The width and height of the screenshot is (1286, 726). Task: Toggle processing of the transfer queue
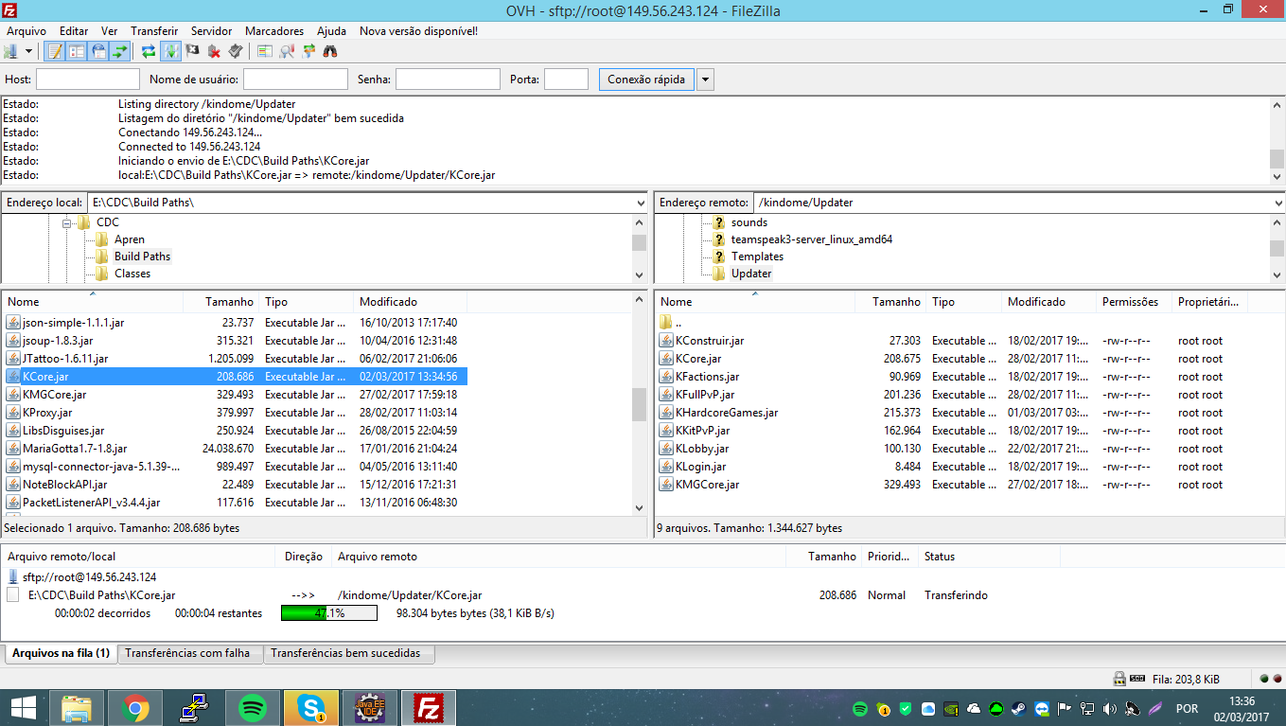coord(170,51)
